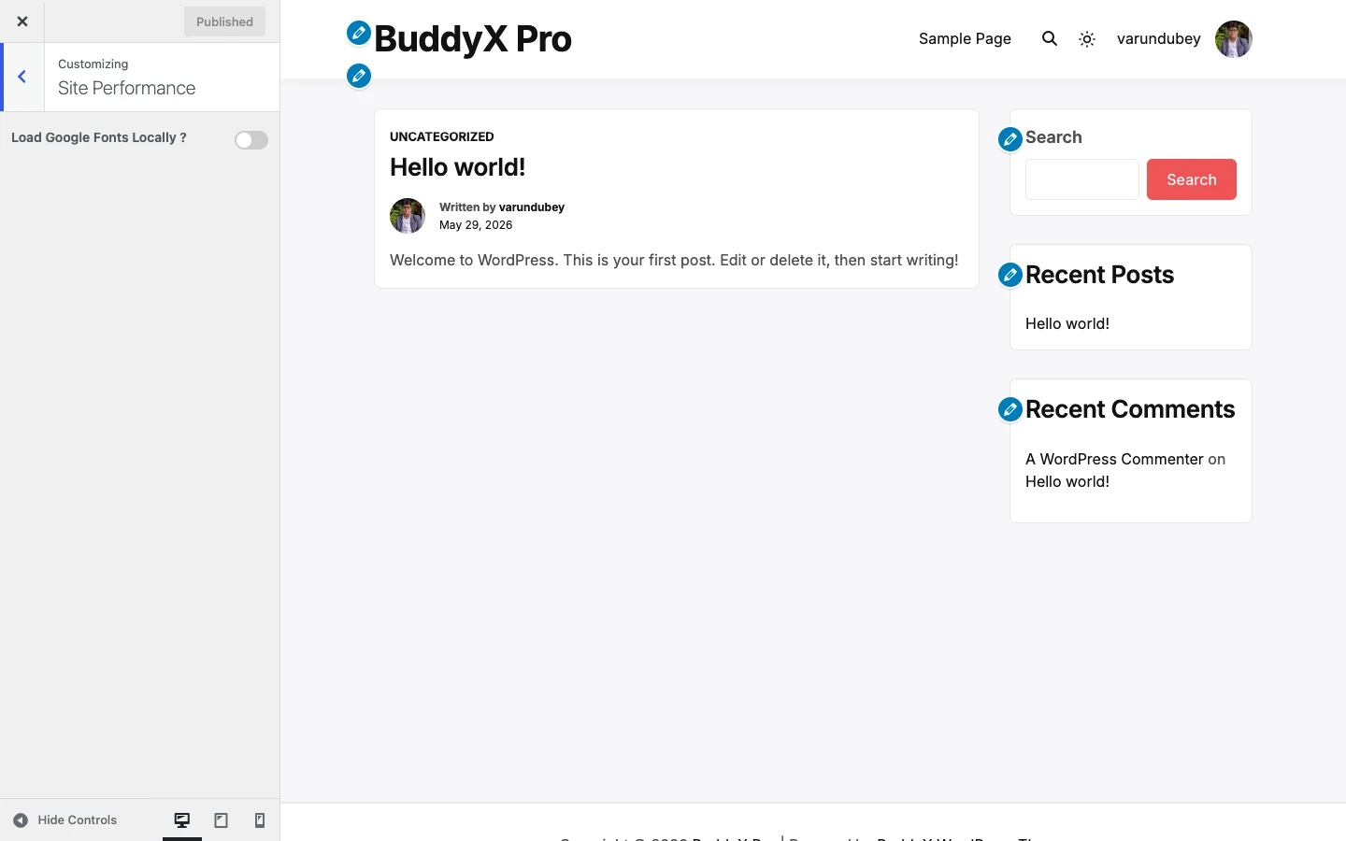The width and height of the screenshot is (1346, 841).
Task: Switch to desktop preview mode
Action: [x=182, y=820]
